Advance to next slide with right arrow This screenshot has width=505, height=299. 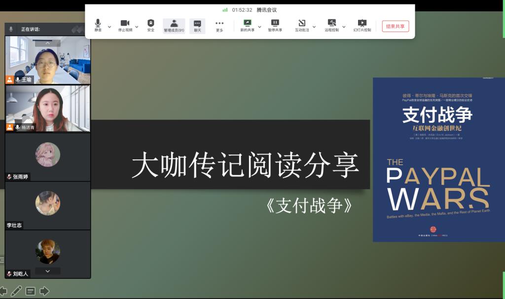[44, 291]
